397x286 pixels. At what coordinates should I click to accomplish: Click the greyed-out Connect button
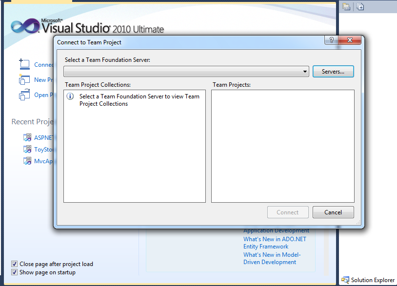pyautogui.click(x=288, y=212)
